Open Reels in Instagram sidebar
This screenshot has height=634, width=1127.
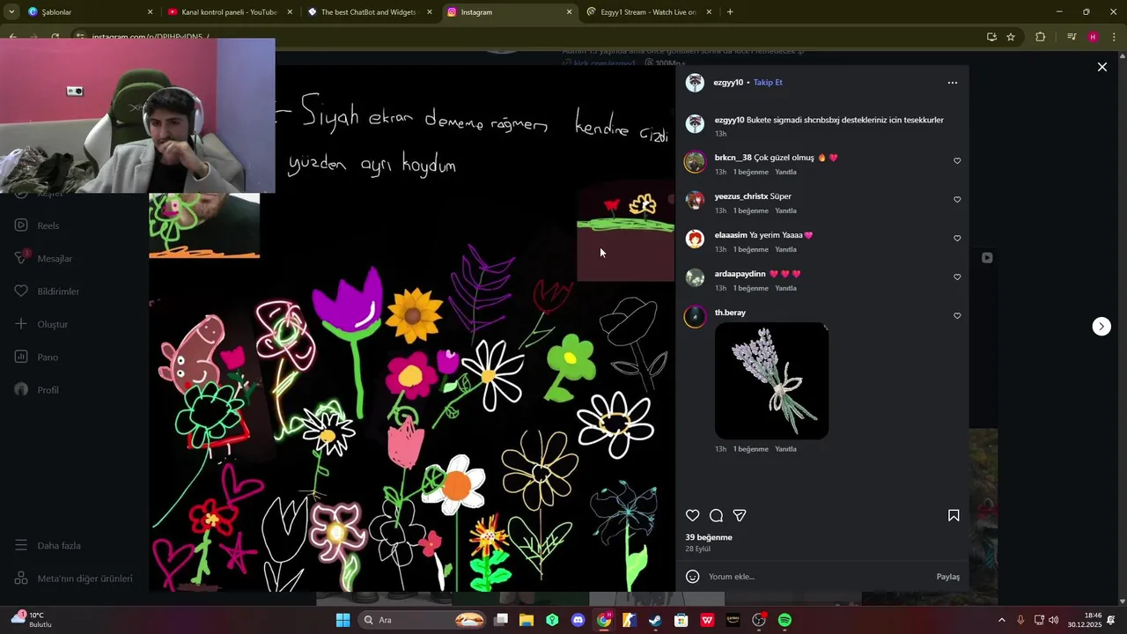click(37, 225)
